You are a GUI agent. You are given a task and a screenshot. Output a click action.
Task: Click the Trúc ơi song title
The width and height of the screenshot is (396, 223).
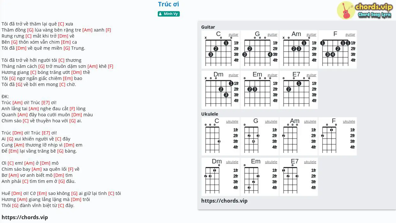(169, 4)
